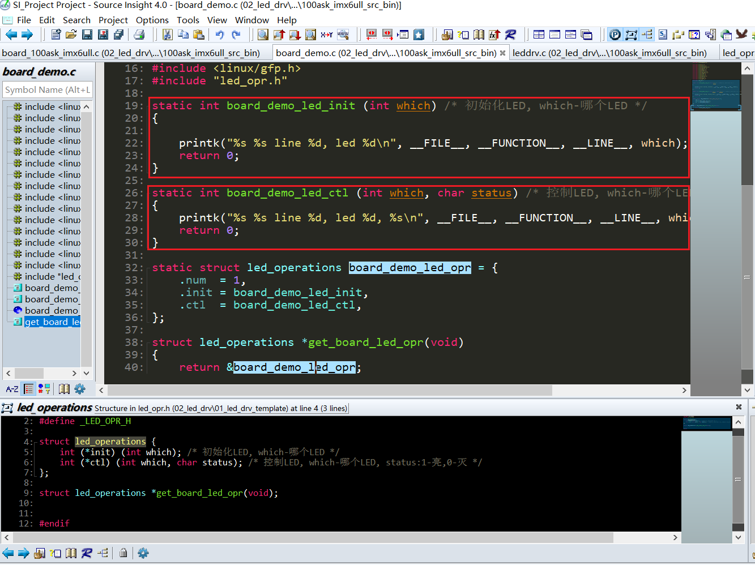This screenshot has width=755, height=565.
Task: Click the tile windows grid icon
Action: [539, 35]
